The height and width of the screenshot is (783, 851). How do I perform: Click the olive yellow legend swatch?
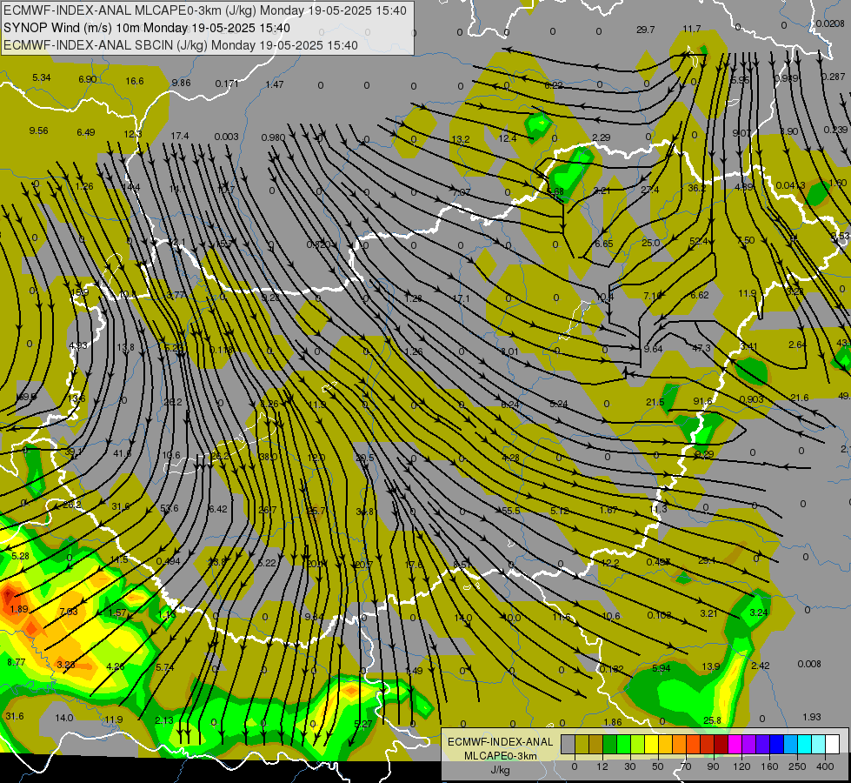click(x=582, y=745)
